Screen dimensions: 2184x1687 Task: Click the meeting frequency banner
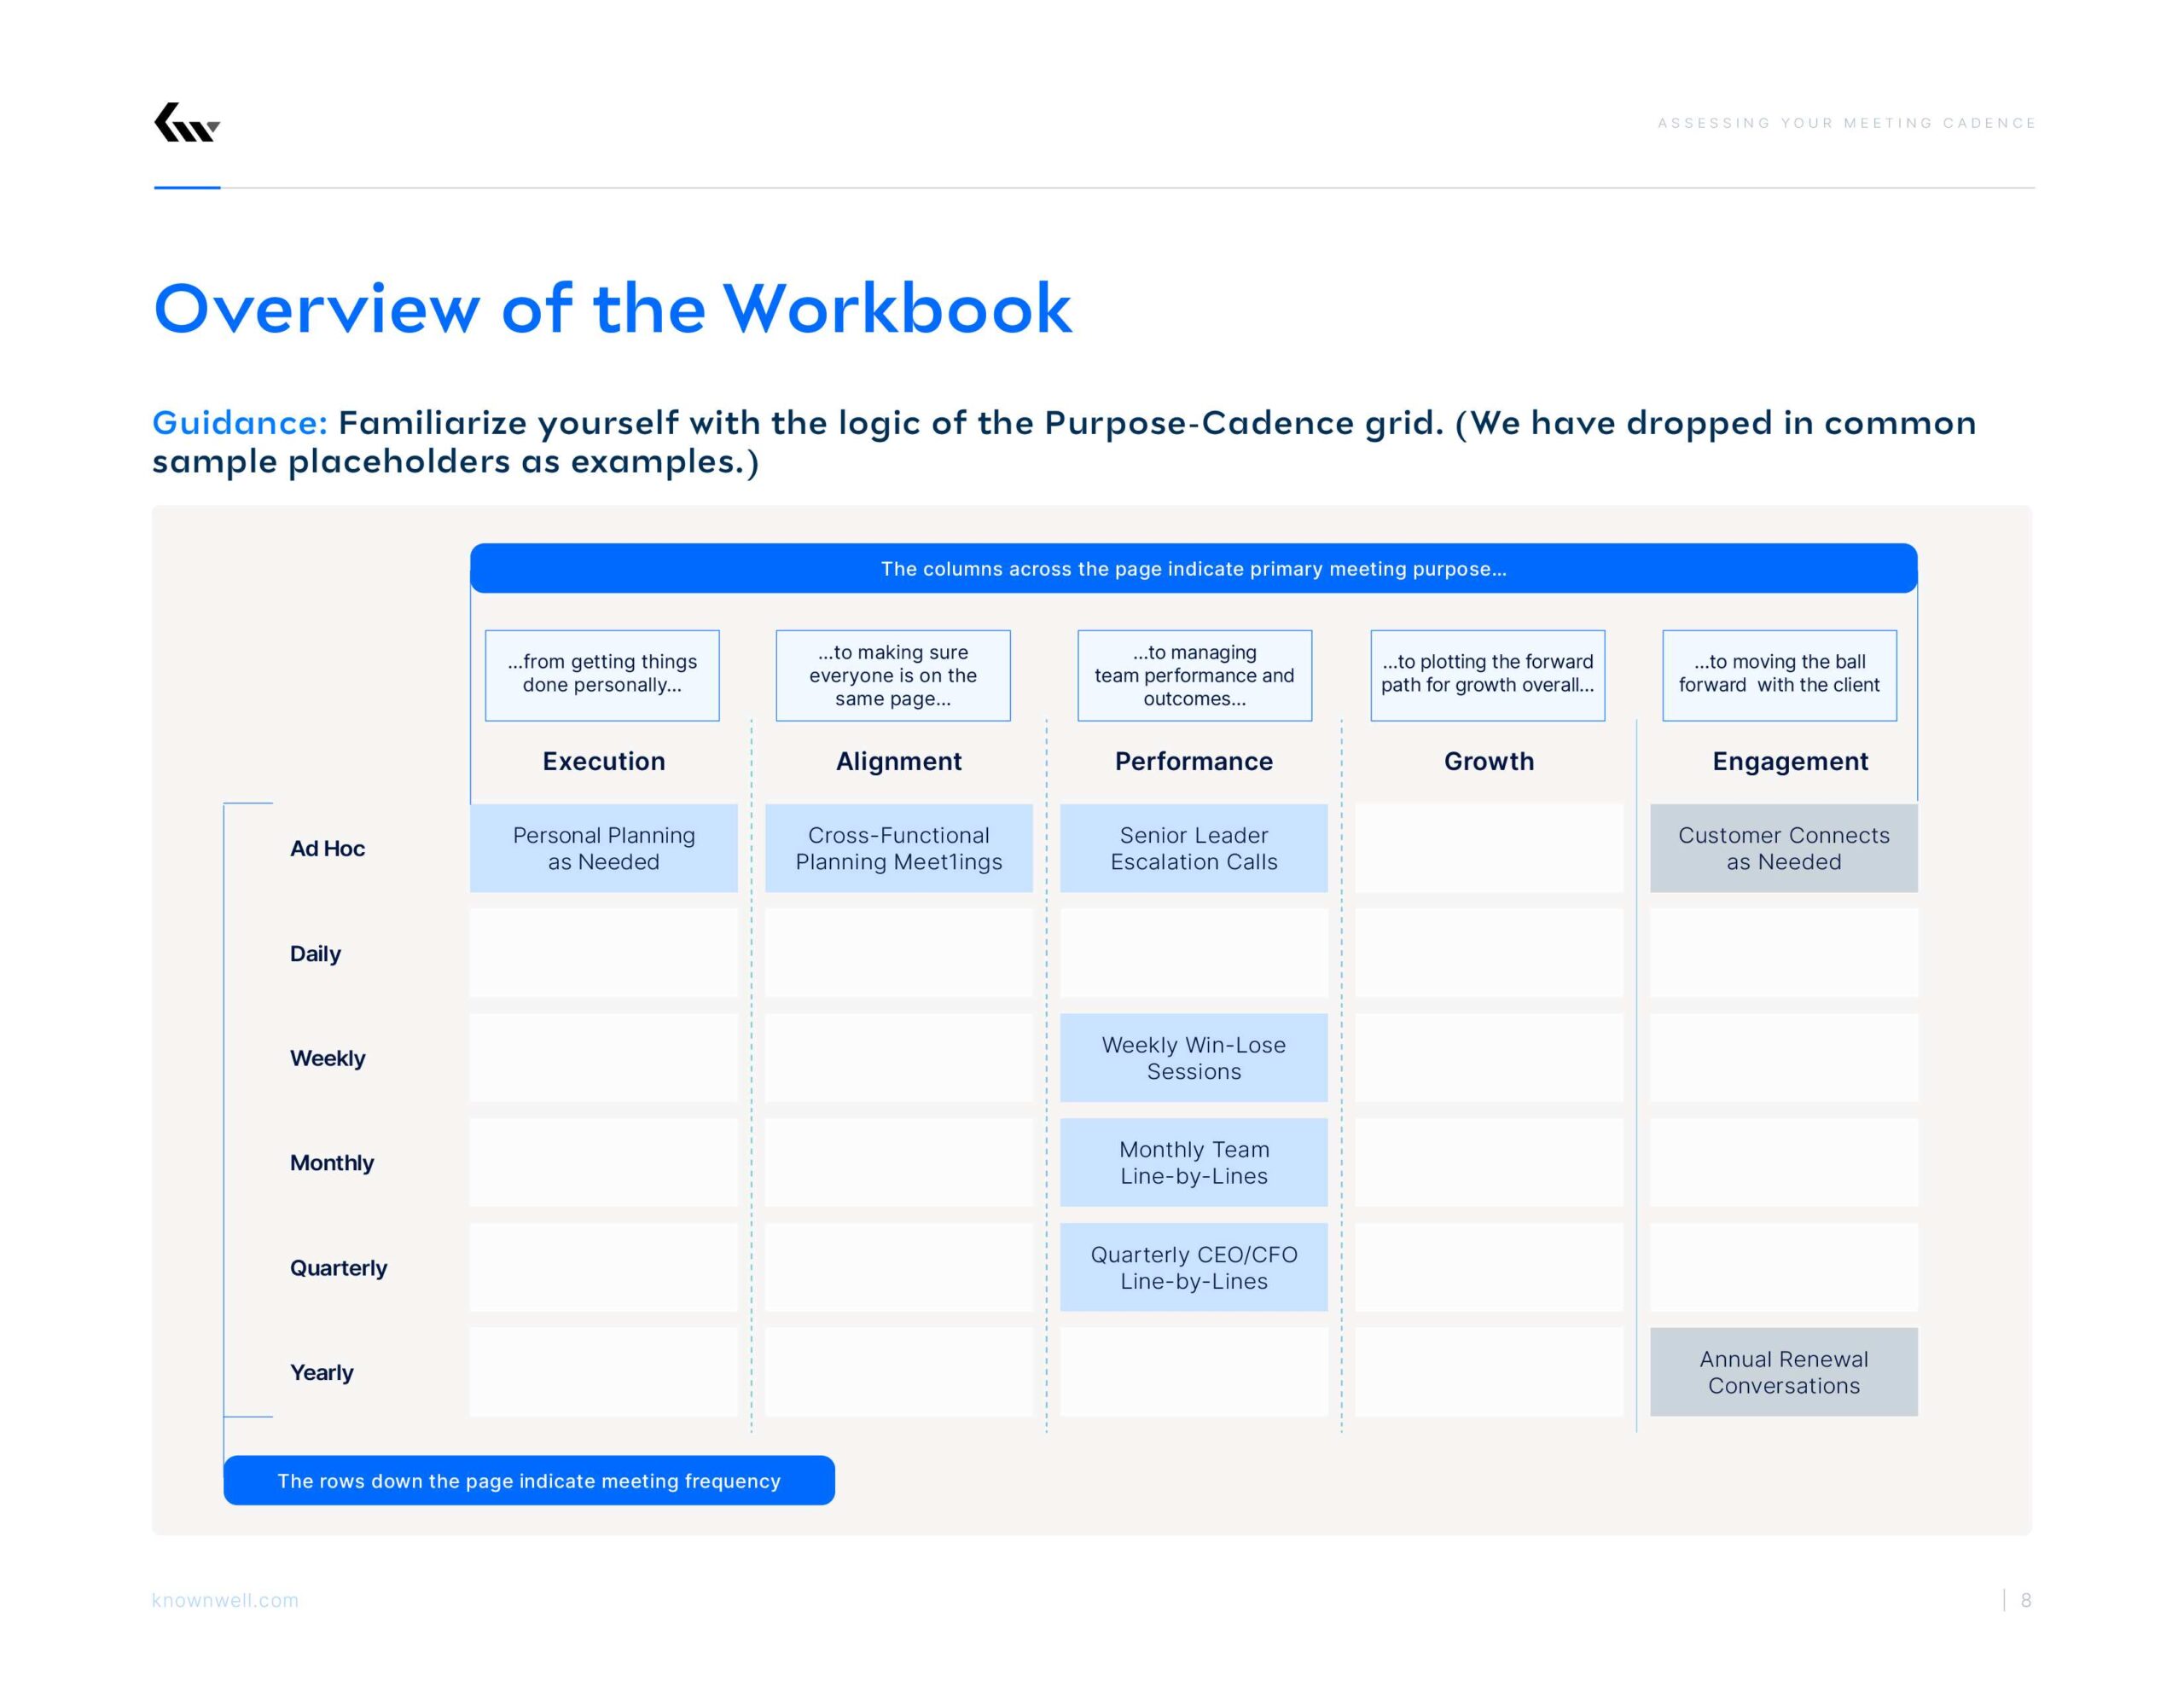[529, 1482]
